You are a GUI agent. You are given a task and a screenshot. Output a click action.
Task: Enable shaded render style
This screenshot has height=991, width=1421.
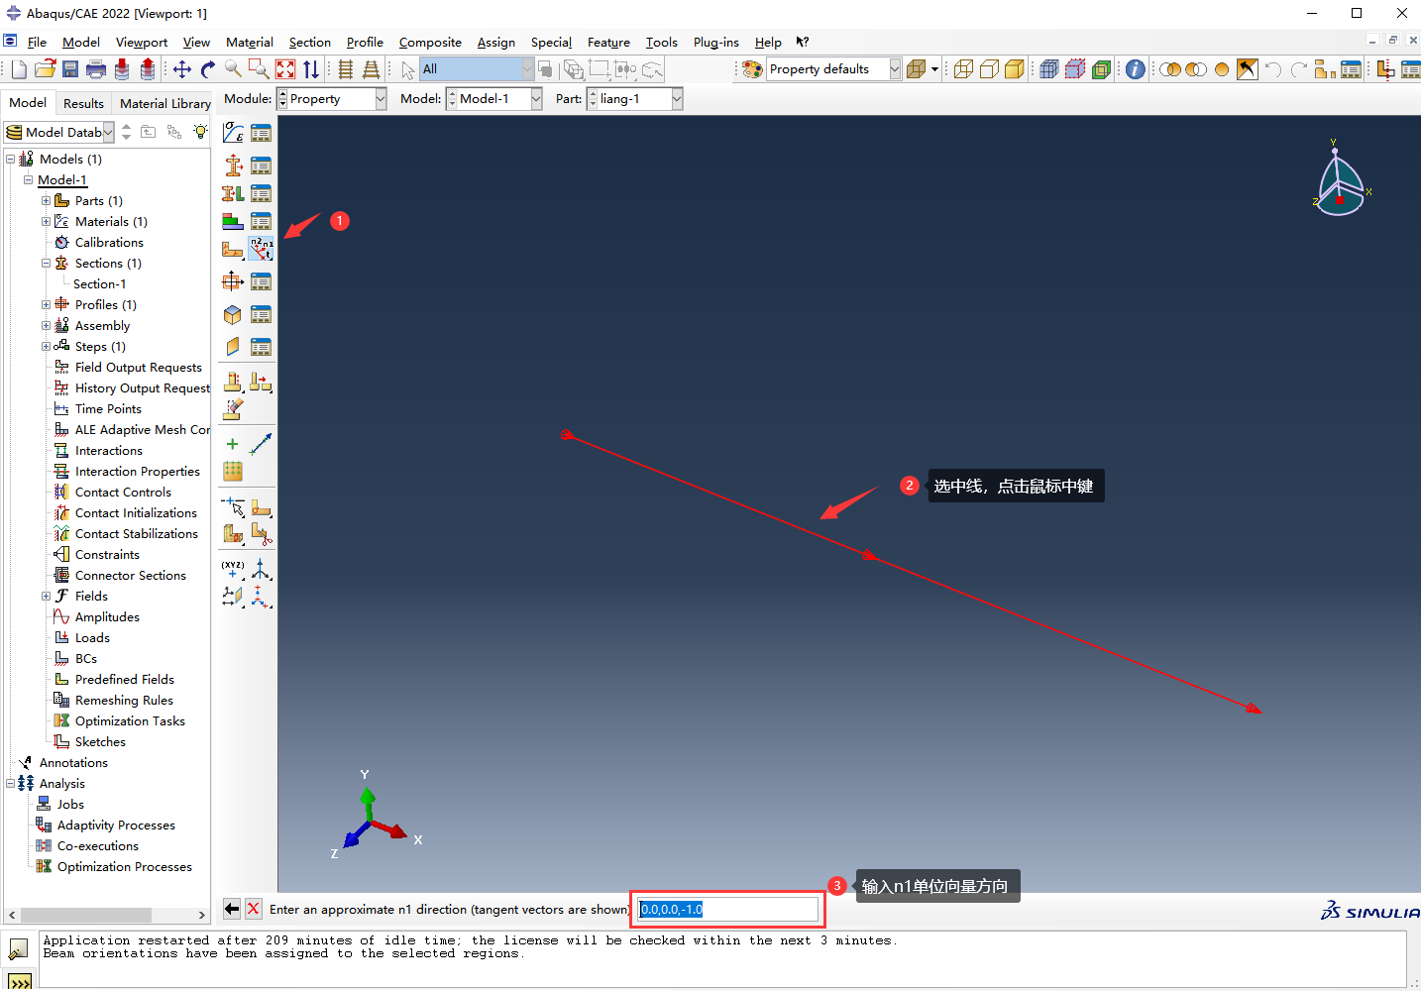(1015, 69)
